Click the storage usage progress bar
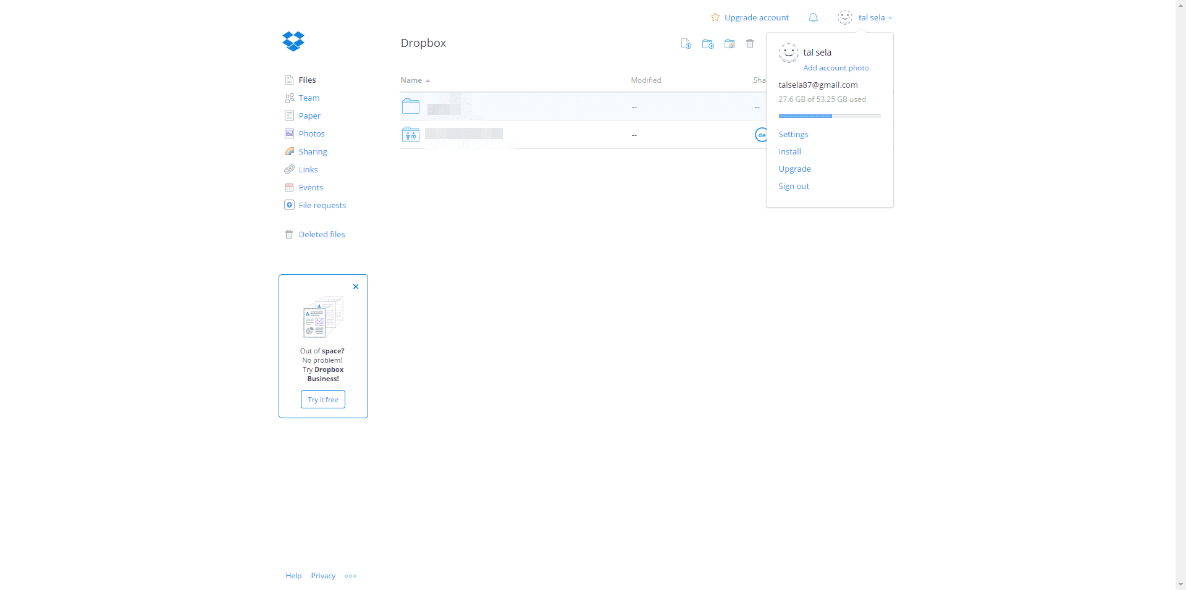This screenshot has height=590, width=1186. coord(830,116)
